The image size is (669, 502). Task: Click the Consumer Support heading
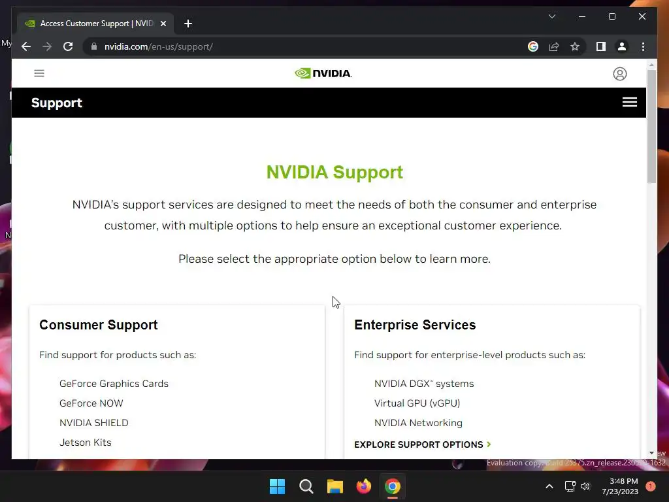[x=99, y=325]
